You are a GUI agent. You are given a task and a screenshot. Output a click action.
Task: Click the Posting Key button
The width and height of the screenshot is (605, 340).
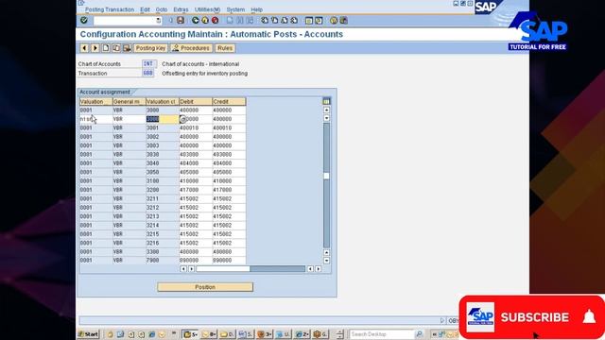click(x=150, y=48)
